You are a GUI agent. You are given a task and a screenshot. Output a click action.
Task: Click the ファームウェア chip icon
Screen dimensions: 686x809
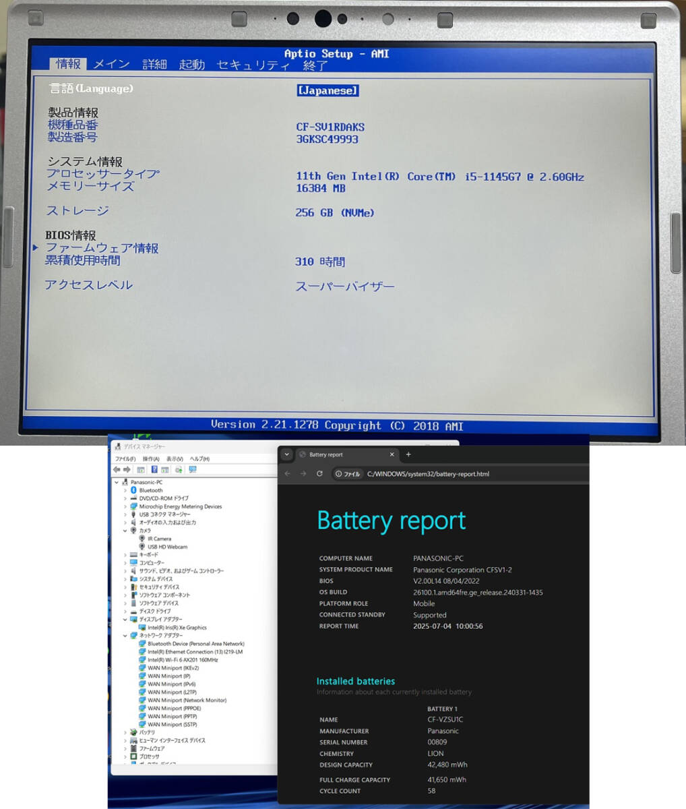(133, 748)
